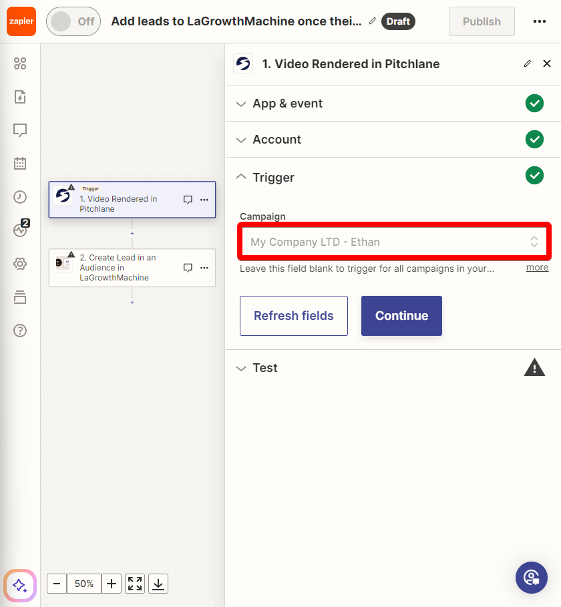The width and height of the screenshot is (561, 607).
Task: Open more options on Video Rendered step
Action: (204, 200)
